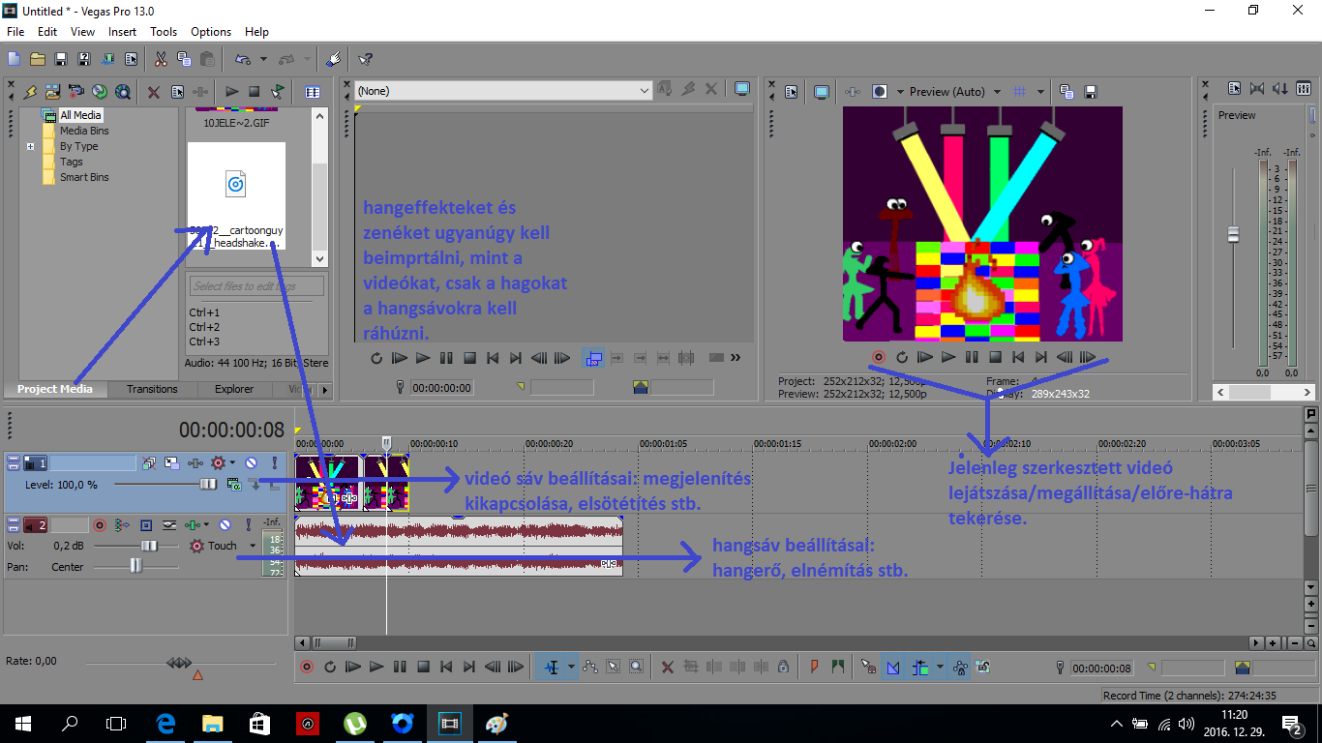The width and height of the screenshot is (1322, 743).
Task: Open a project with the folder icon
Action: click(x=38, y=59)
